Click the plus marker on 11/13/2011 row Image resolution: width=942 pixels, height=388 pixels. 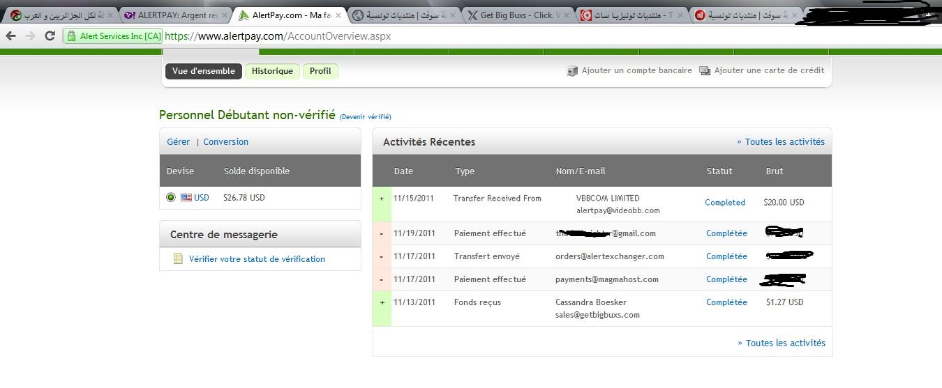[382, 302]
